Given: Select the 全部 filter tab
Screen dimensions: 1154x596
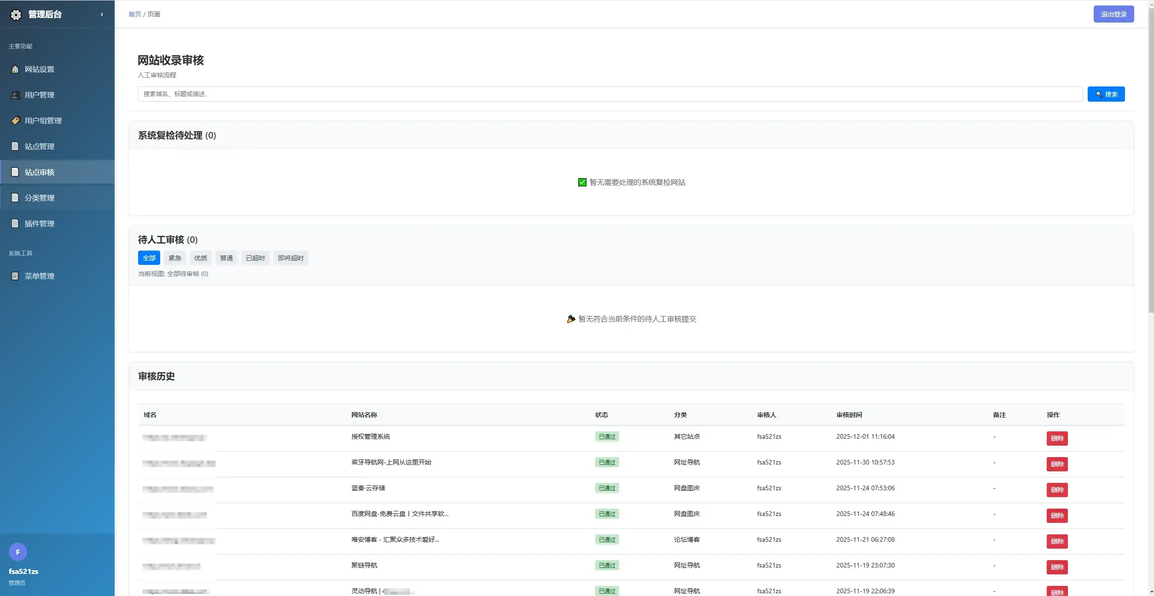Looking at the screenshot, I should (149, 258).
